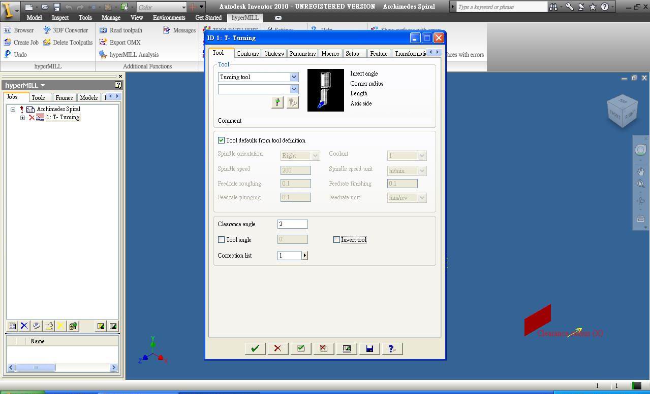Click the hyperMILL panel help question icon

click(118, 85)
